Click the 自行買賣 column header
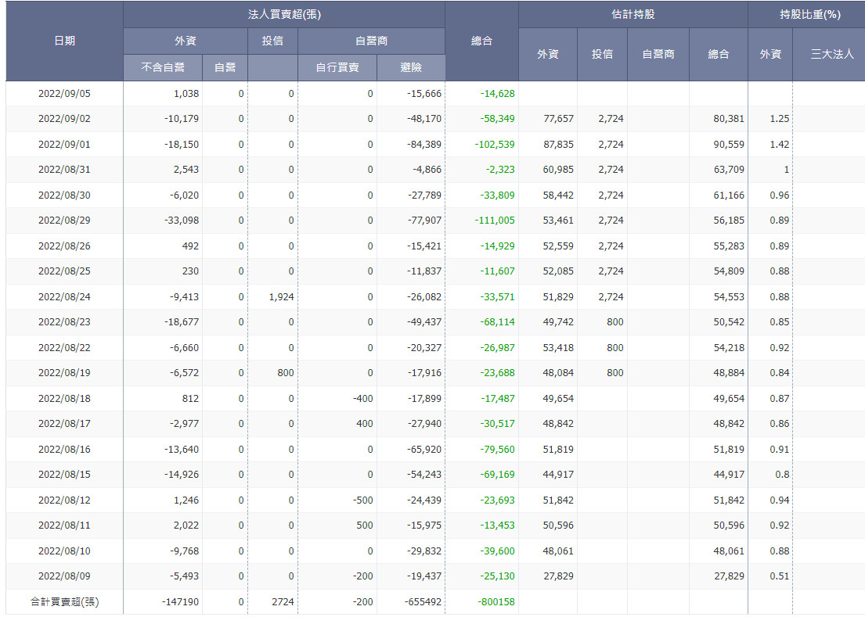This screenshot has height=617, width=865. [x=337, y=67]
